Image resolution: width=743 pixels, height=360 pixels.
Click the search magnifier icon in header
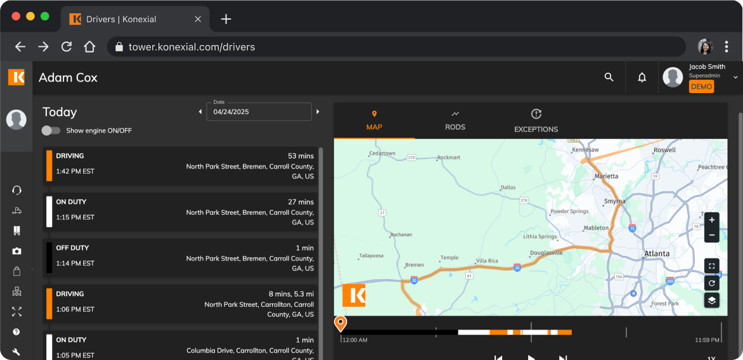point(609,77)
